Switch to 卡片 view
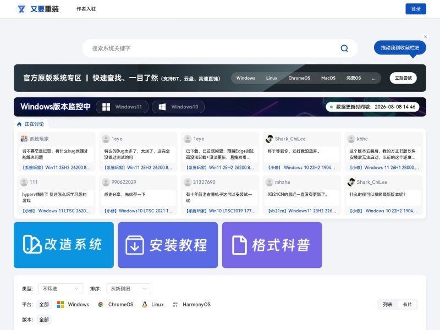 tap(407, 305)
